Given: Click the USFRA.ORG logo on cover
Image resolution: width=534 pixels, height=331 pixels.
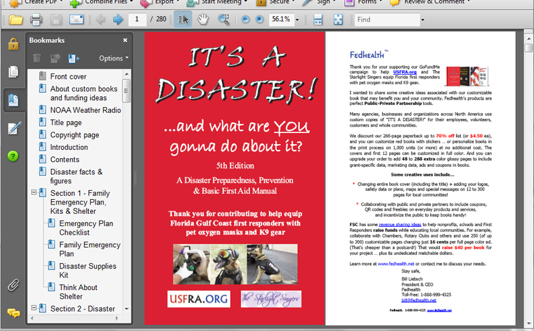Looking at the screenshot, I should coord(198,299).
